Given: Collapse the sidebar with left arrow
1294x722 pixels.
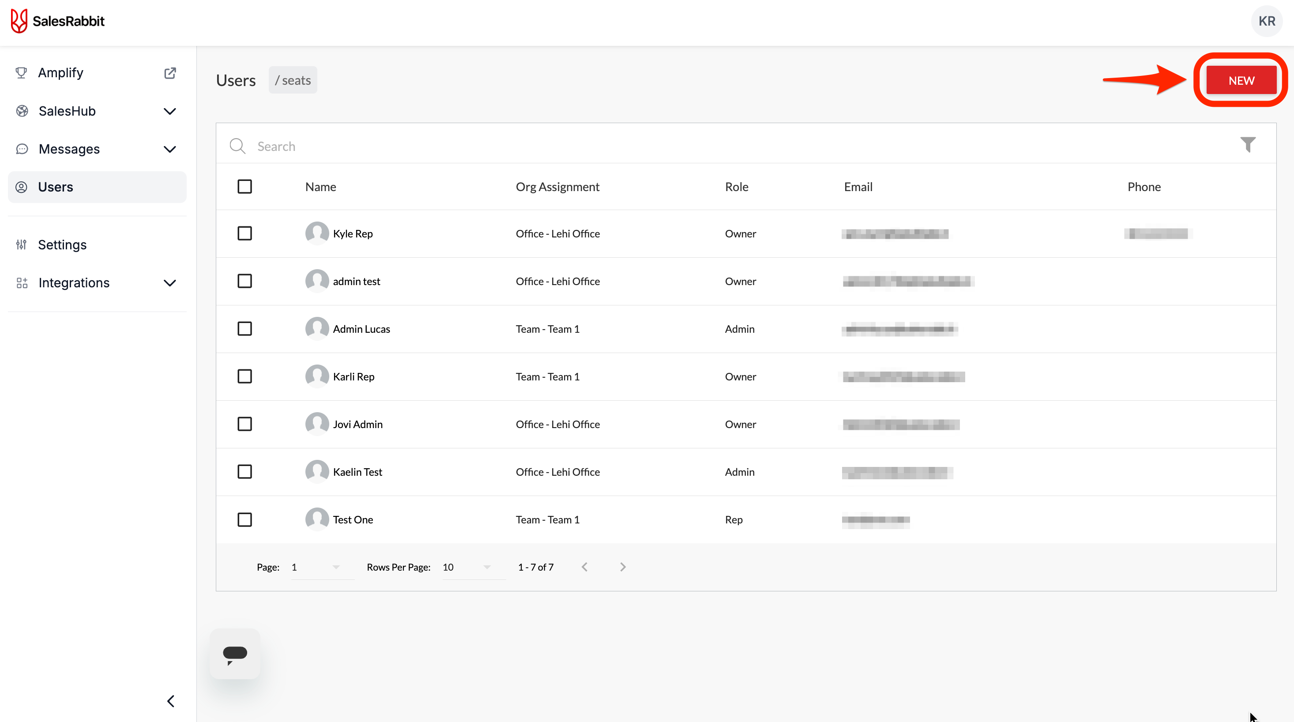Looking at the screenshot, I should 171,701.
